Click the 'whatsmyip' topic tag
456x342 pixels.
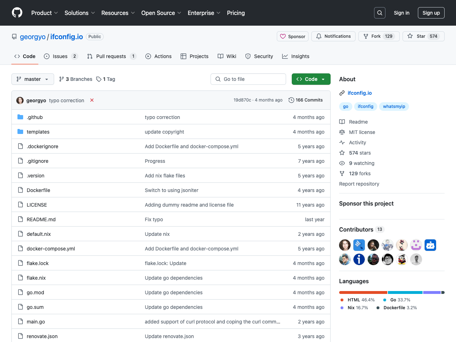coord(394,107)
